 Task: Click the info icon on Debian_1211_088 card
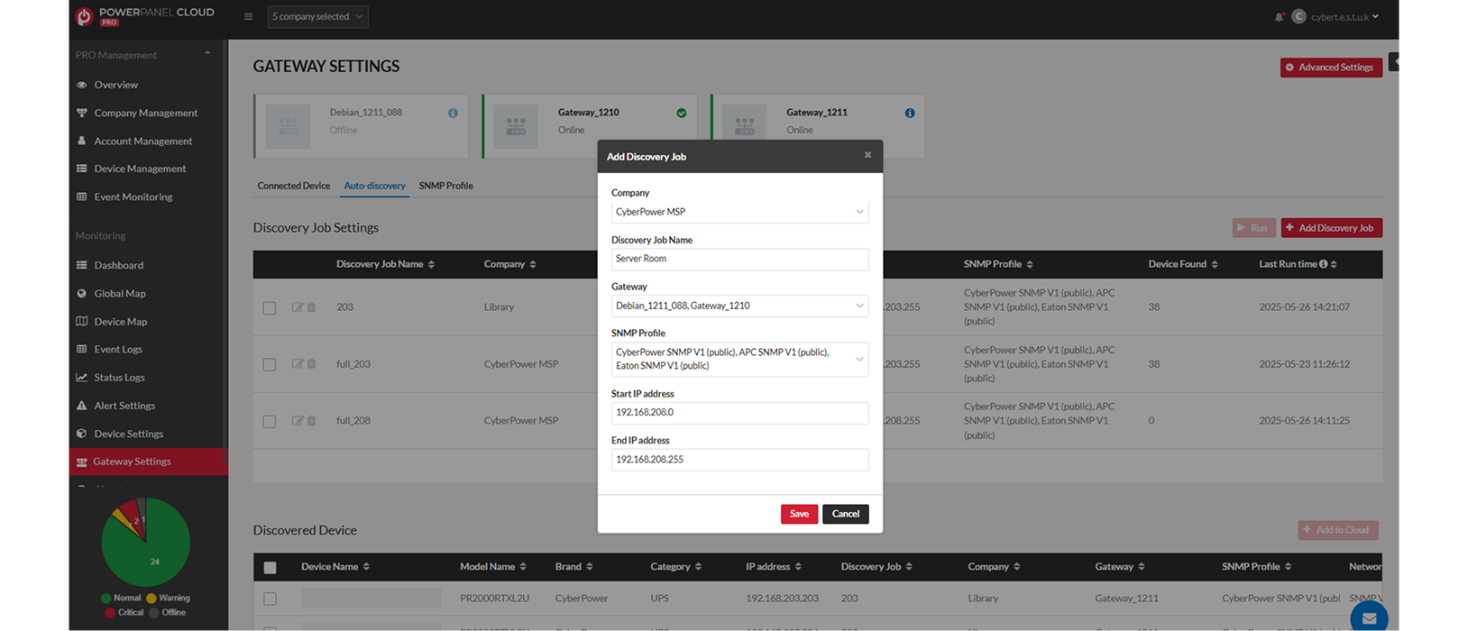453,113
